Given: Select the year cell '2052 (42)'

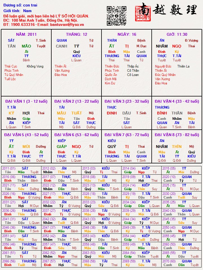Looking at the screenshot, I should 61,238.
